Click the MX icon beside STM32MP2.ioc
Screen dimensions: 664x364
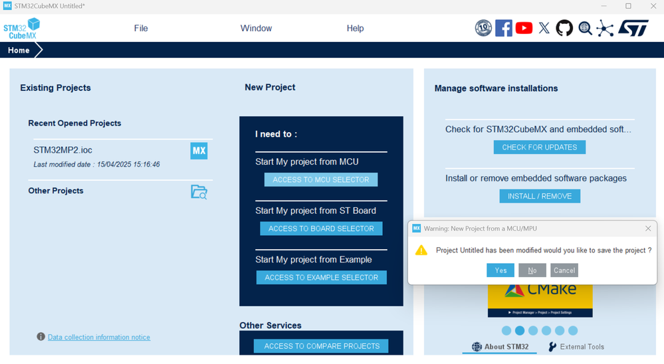click(x=199, y=151)
